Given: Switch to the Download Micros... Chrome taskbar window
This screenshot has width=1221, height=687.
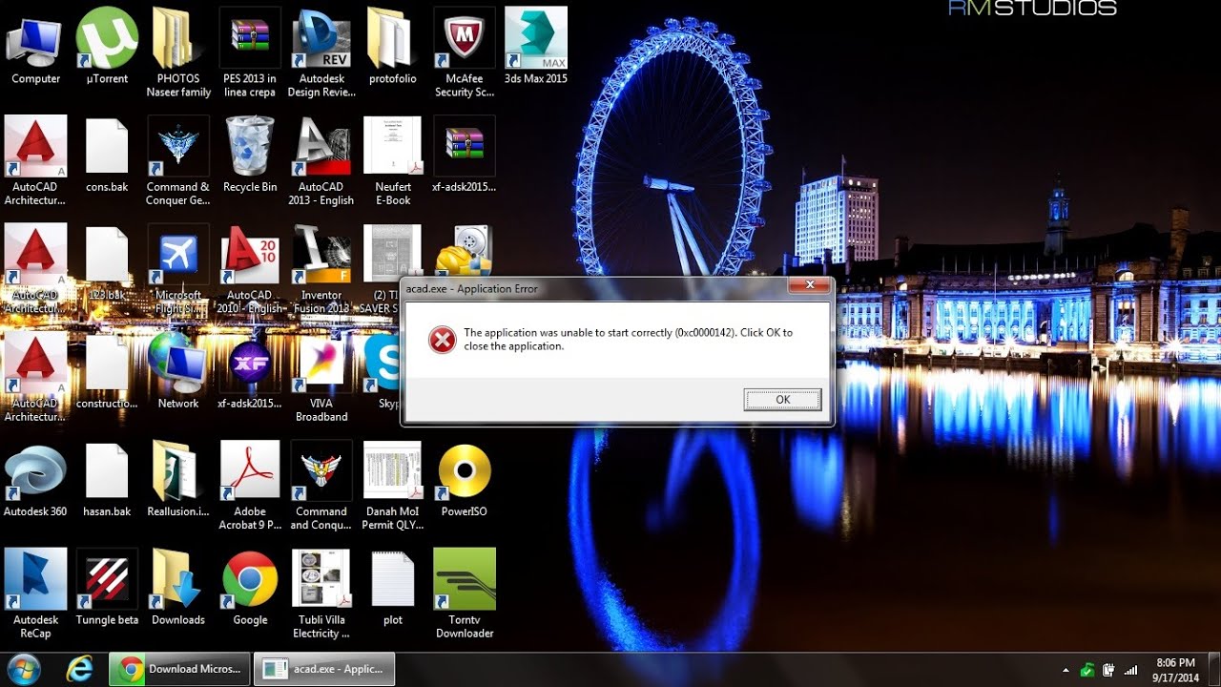Looking at the screenshot, I should tap(180, 669).
